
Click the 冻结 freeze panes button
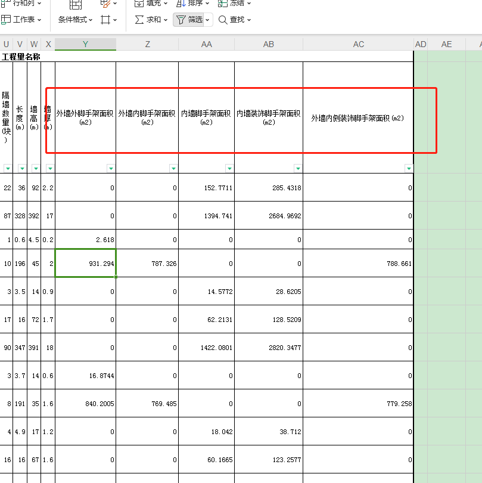pyautogui.click(x=234, y=3)
